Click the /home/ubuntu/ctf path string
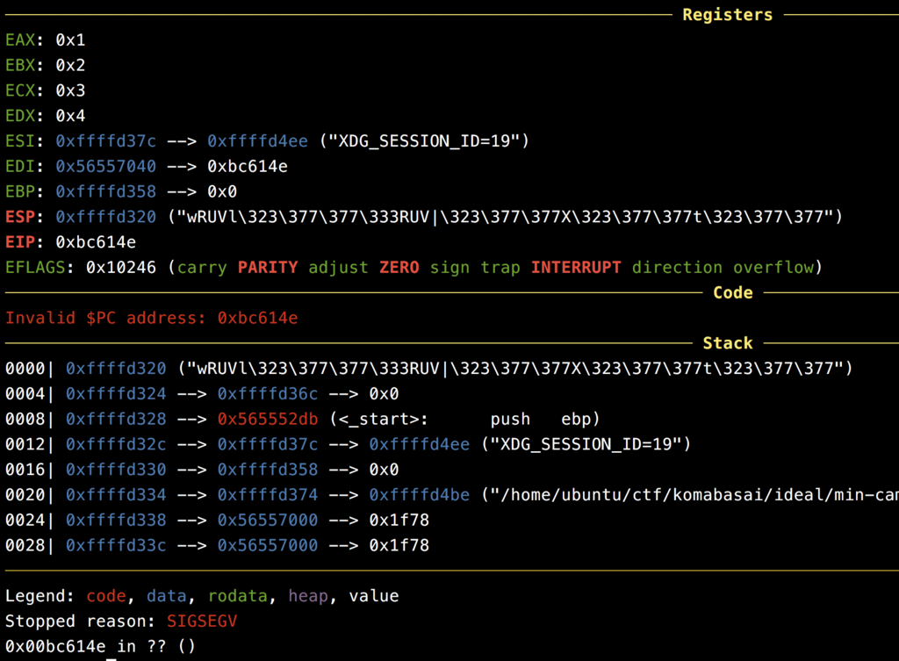Image resolution: width=899 pixels, height=661 pixels. [x=690, y=494]
